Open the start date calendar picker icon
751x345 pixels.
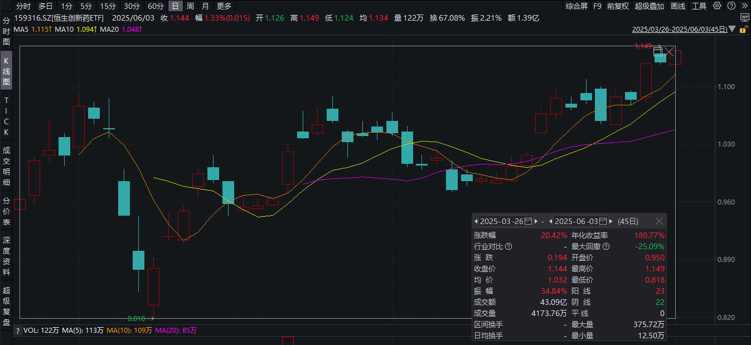(529, 221)
